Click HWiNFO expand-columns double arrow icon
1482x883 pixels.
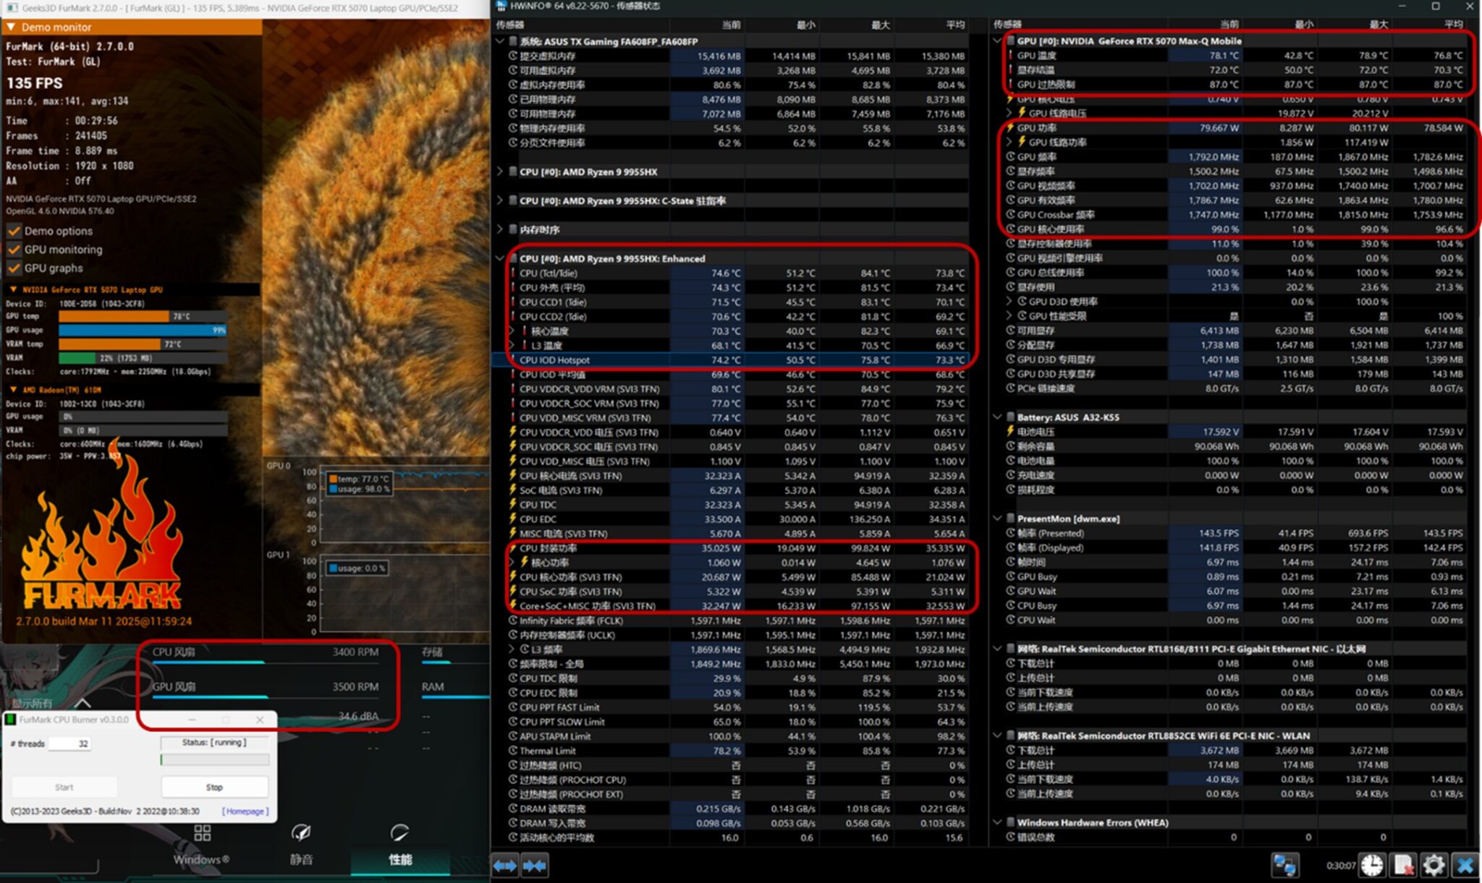(x=505, y=865)
